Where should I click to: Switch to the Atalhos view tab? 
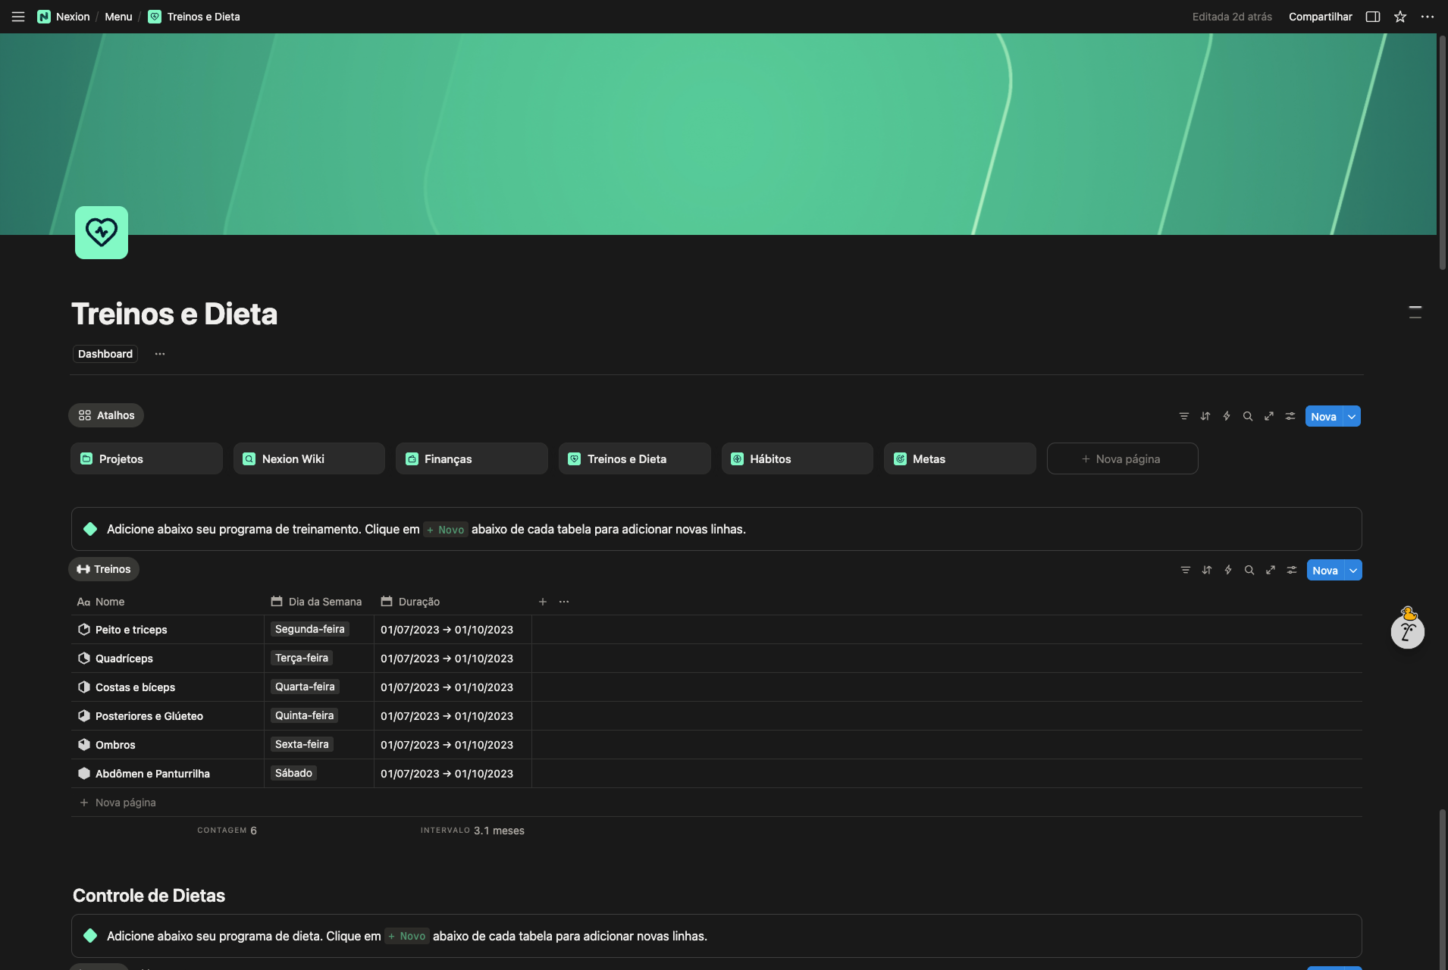106,415
